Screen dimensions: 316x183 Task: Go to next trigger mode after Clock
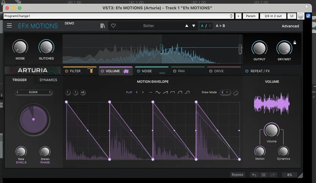[x=50, y=92]
